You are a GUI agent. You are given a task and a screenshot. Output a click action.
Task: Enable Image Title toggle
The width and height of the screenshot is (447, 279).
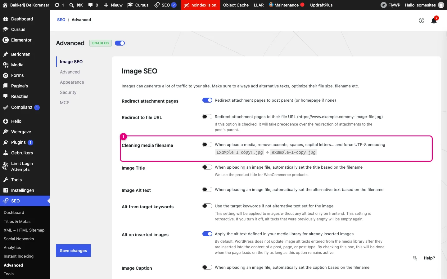pyautogui.click(x=207, y=167)
